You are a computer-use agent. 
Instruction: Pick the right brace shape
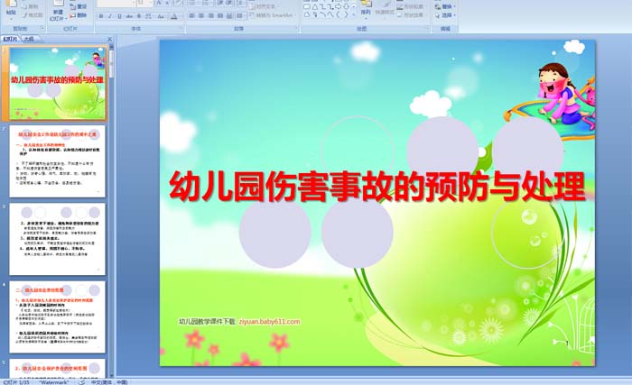tap(346, 15)
